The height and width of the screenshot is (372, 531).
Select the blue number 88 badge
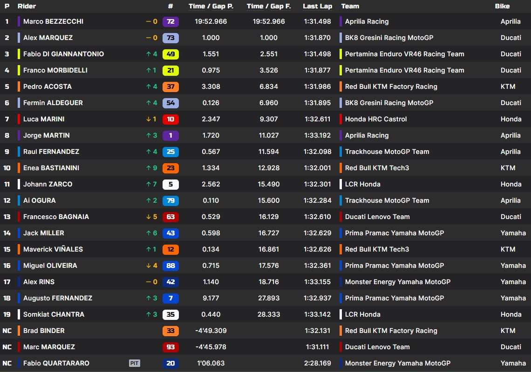coord(170,266)
